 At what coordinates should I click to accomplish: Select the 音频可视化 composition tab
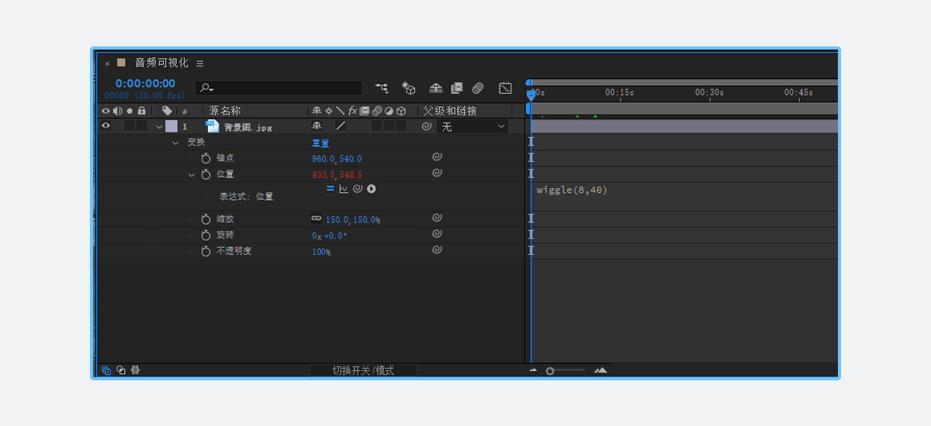click(x=161, y=63)
